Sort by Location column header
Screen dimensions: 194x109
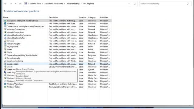[x=82, y=18]
